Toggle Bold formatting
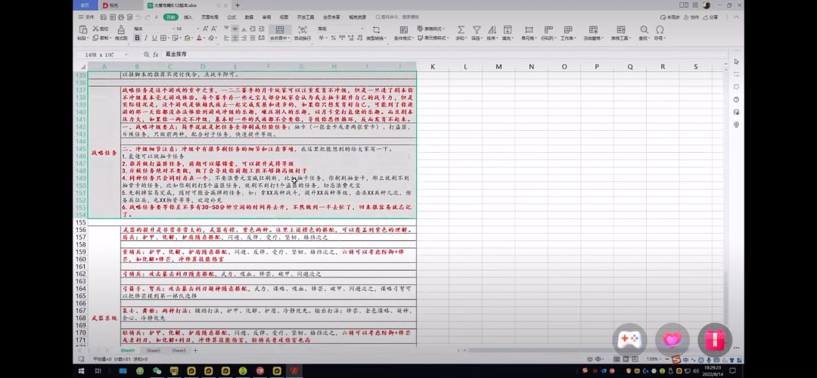Screen dimensions: 817x378 pyautogui.click(x=137, y=38)
